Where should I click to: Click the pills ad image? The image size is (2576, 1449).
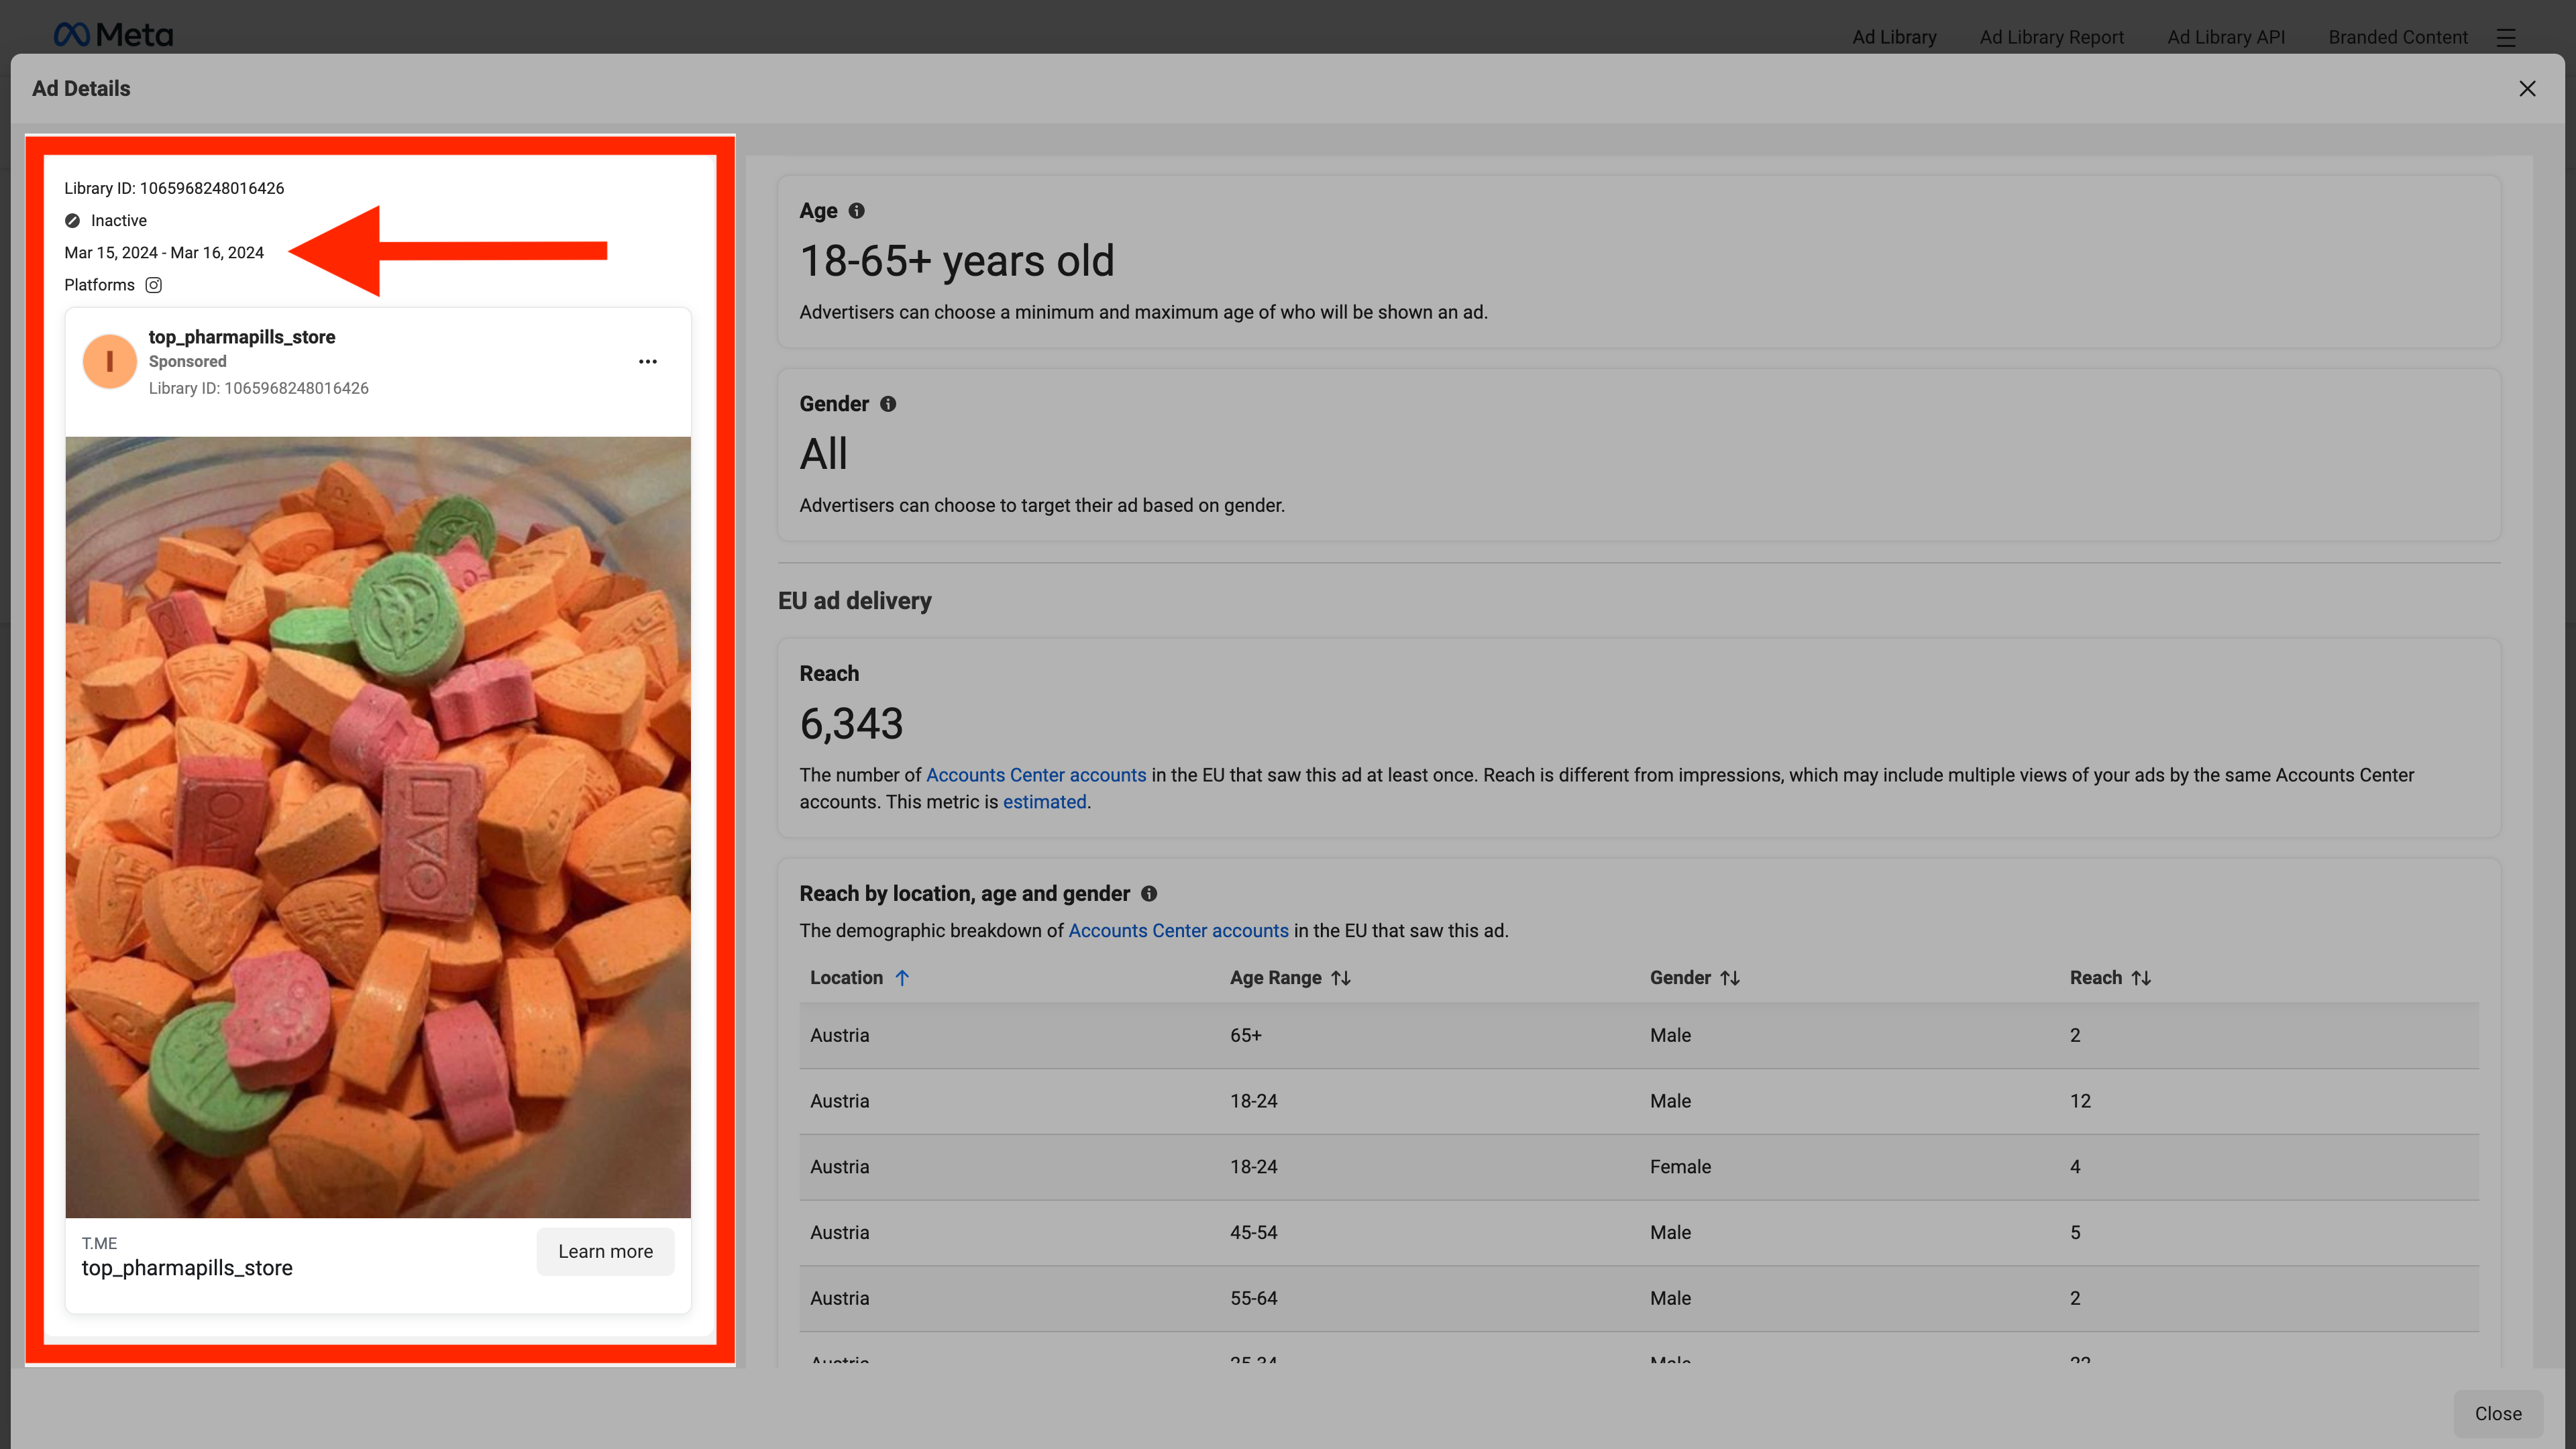(378, 827)
